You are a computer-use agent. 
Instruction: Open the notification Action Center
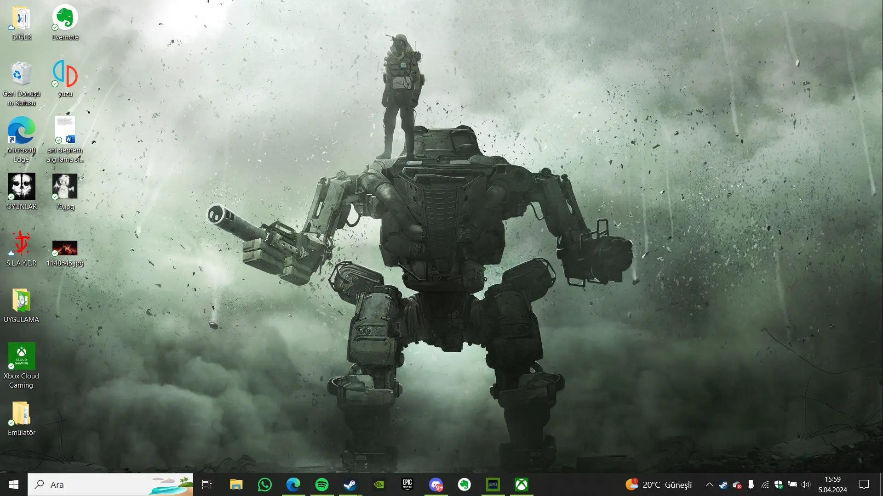click(864, 485)
